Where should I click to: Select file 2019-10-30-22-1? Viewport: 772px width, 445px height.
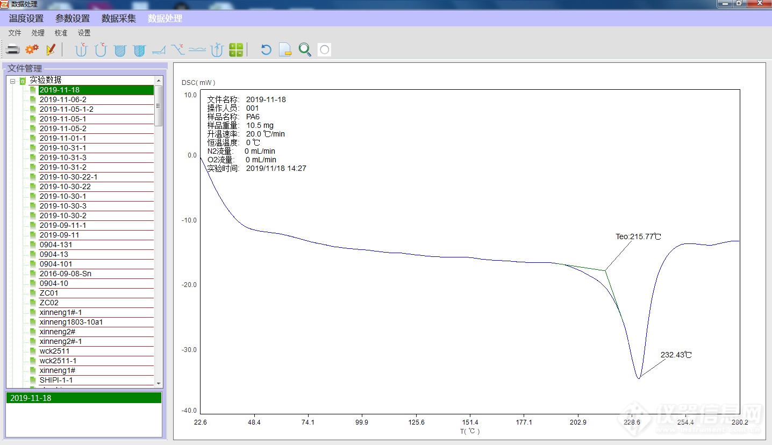tap(96, 177)
